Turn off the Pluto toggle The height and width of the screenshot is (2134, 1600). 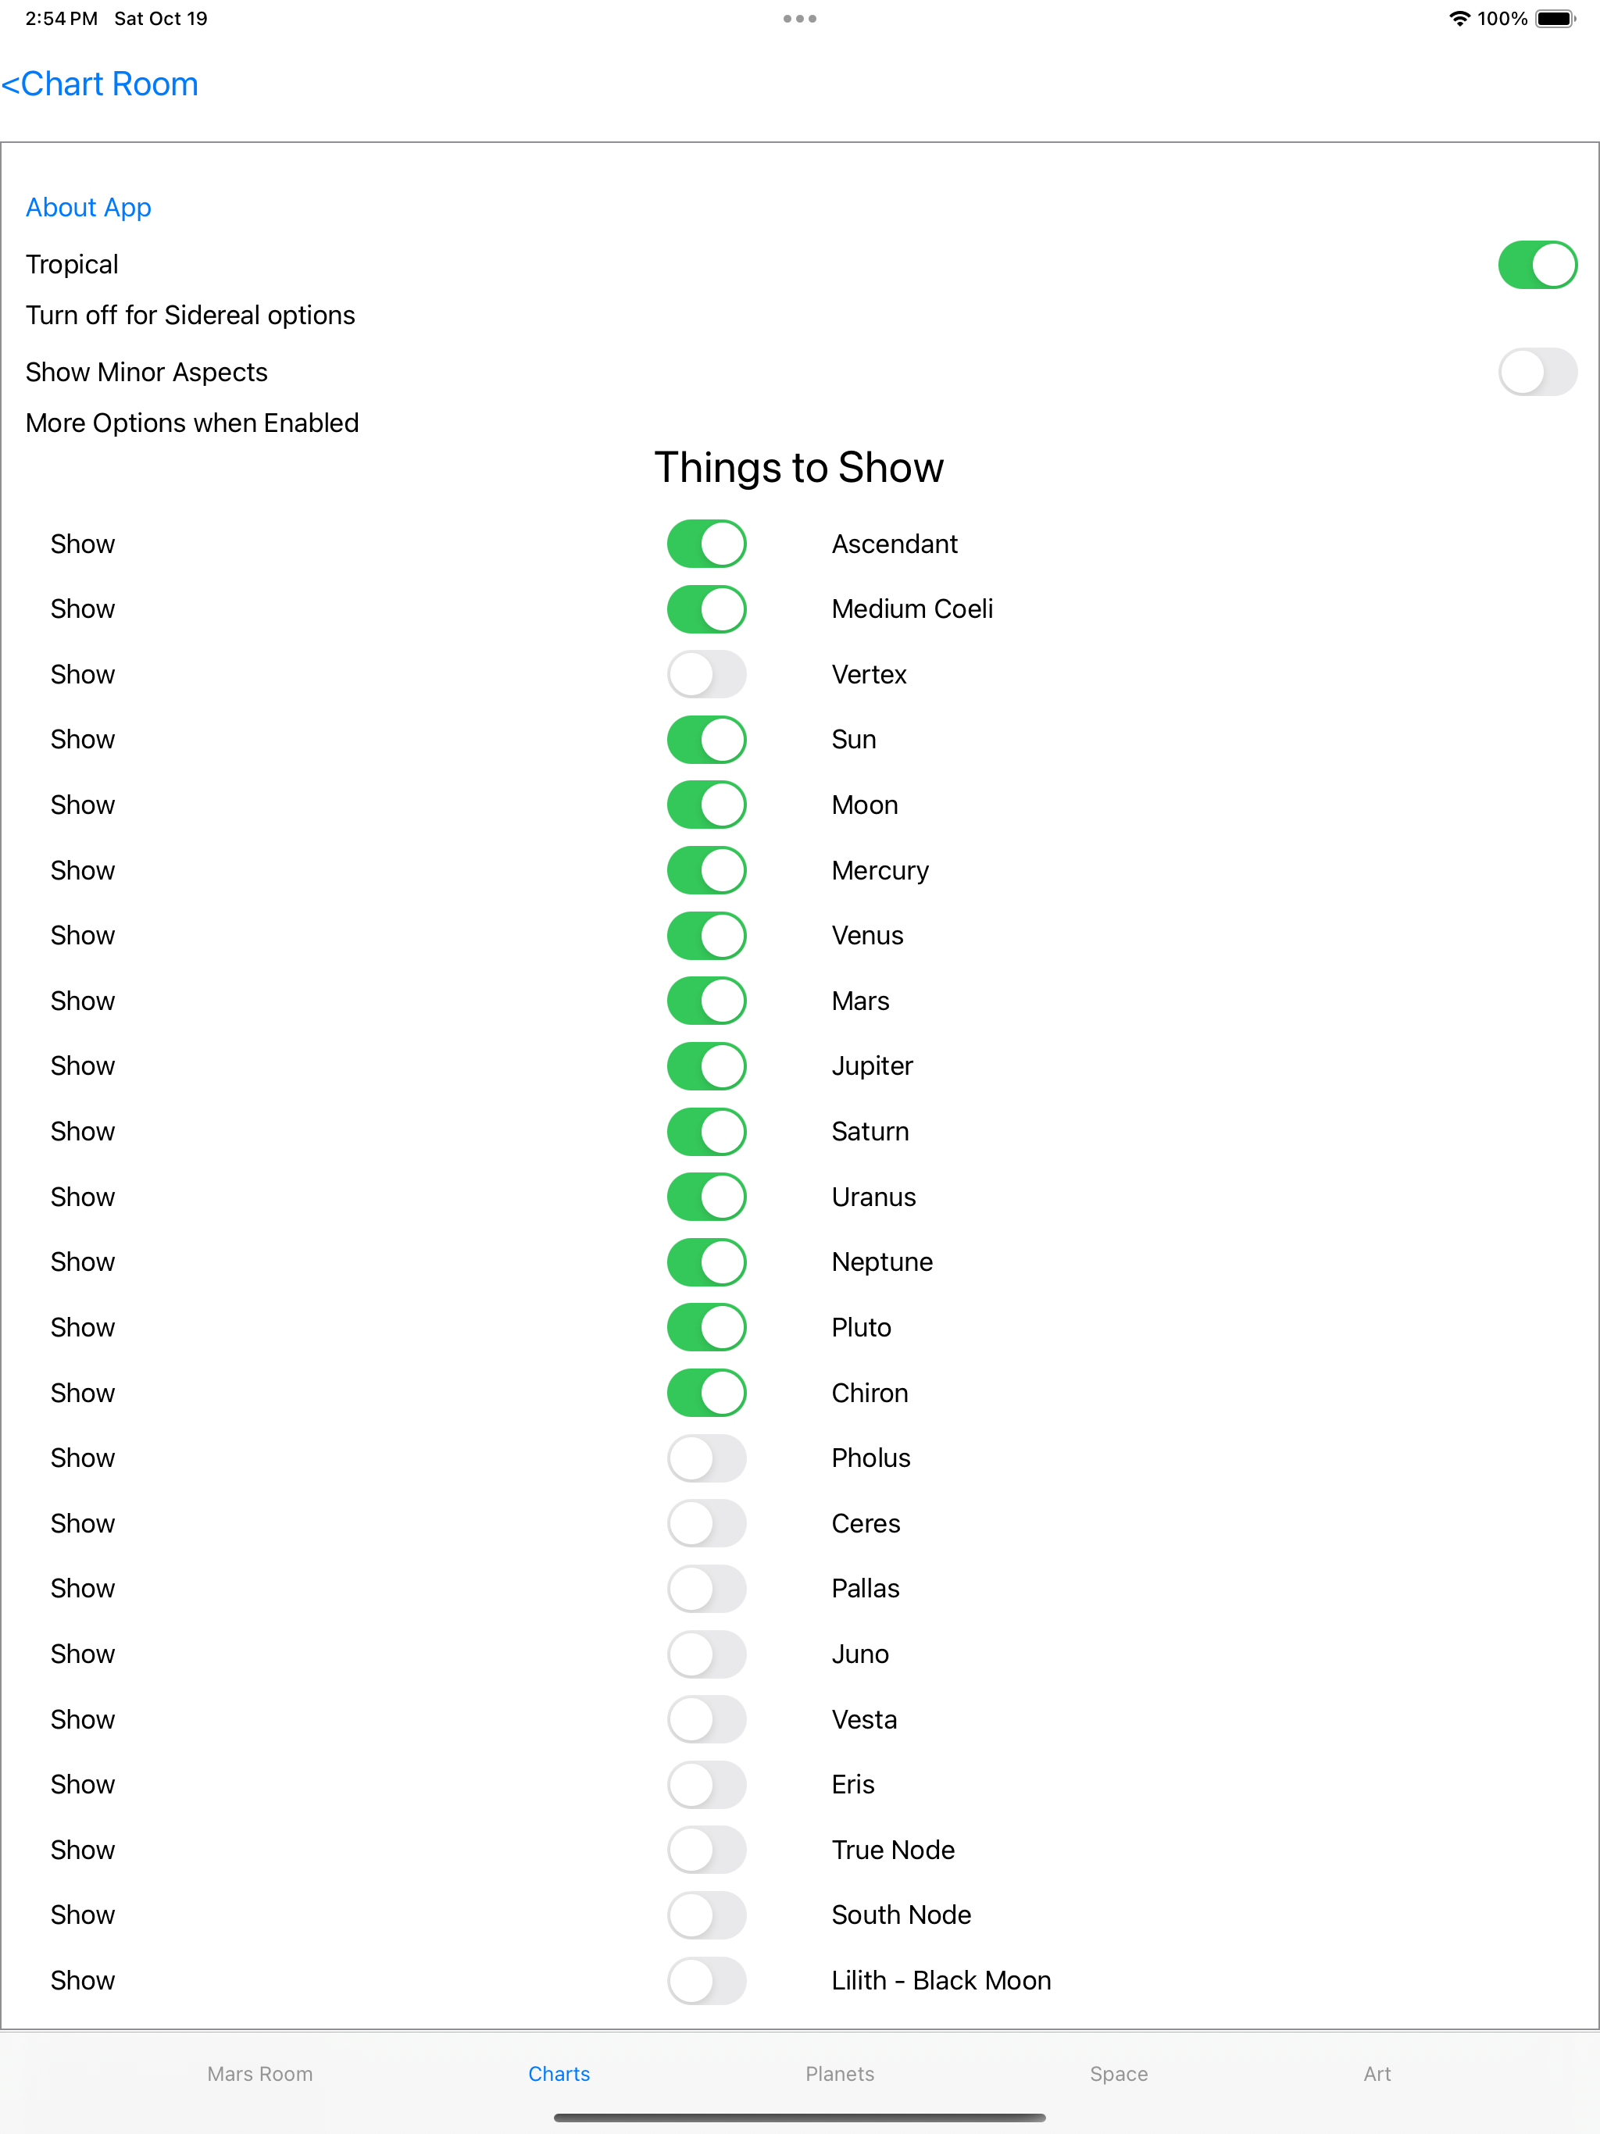pos(706,1327)
